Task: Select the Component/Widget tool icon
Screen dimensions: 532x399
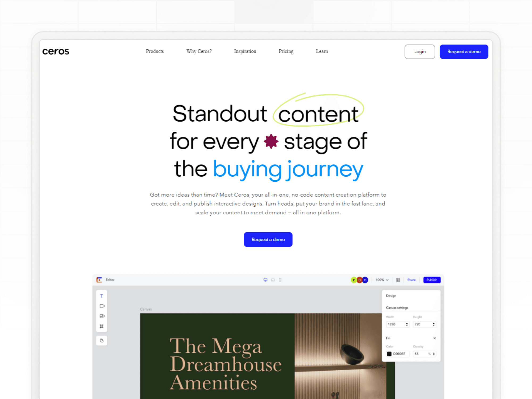Action: 102,326
